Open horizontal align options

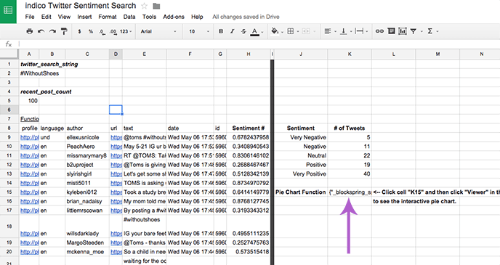328,31
